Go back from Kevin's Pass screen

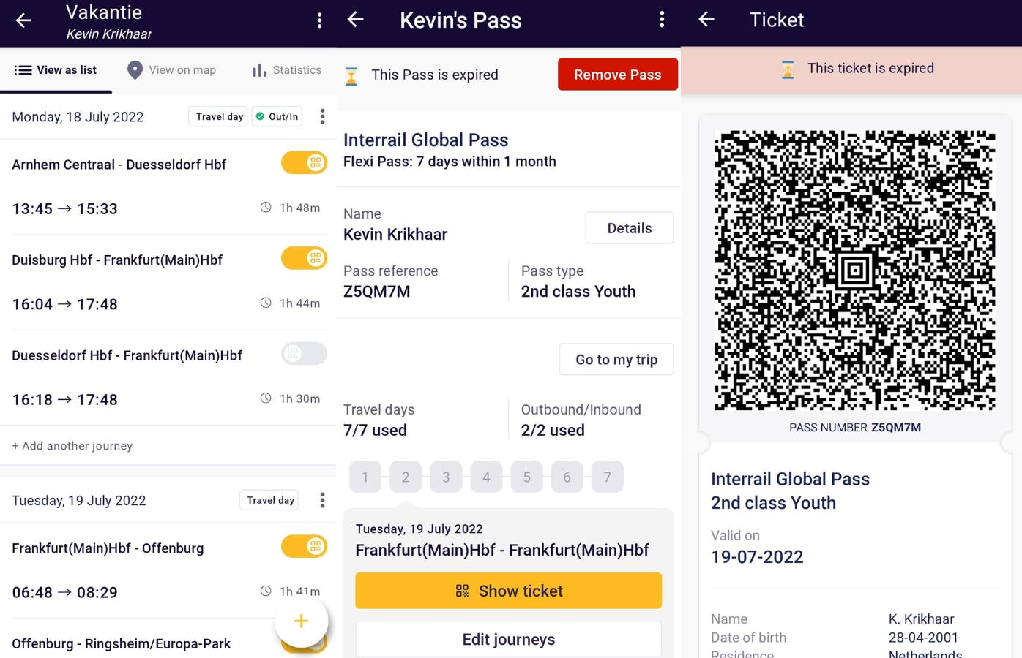pos(356,20)
